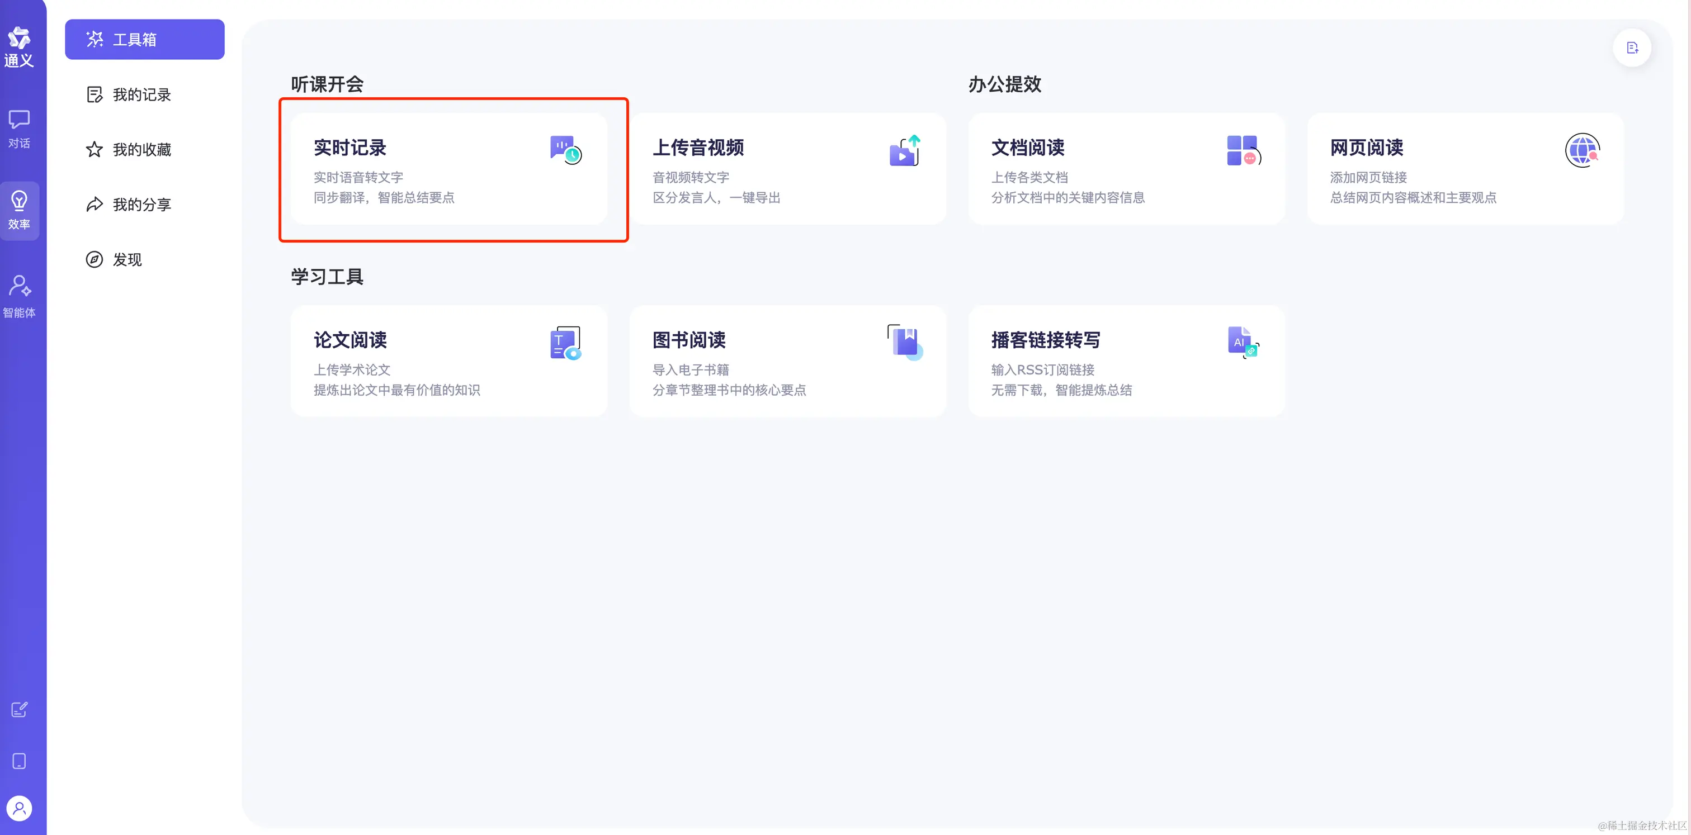
Task: Open the 实时记录 tool card
Action: pyautogui.click(x=448, y=169)
